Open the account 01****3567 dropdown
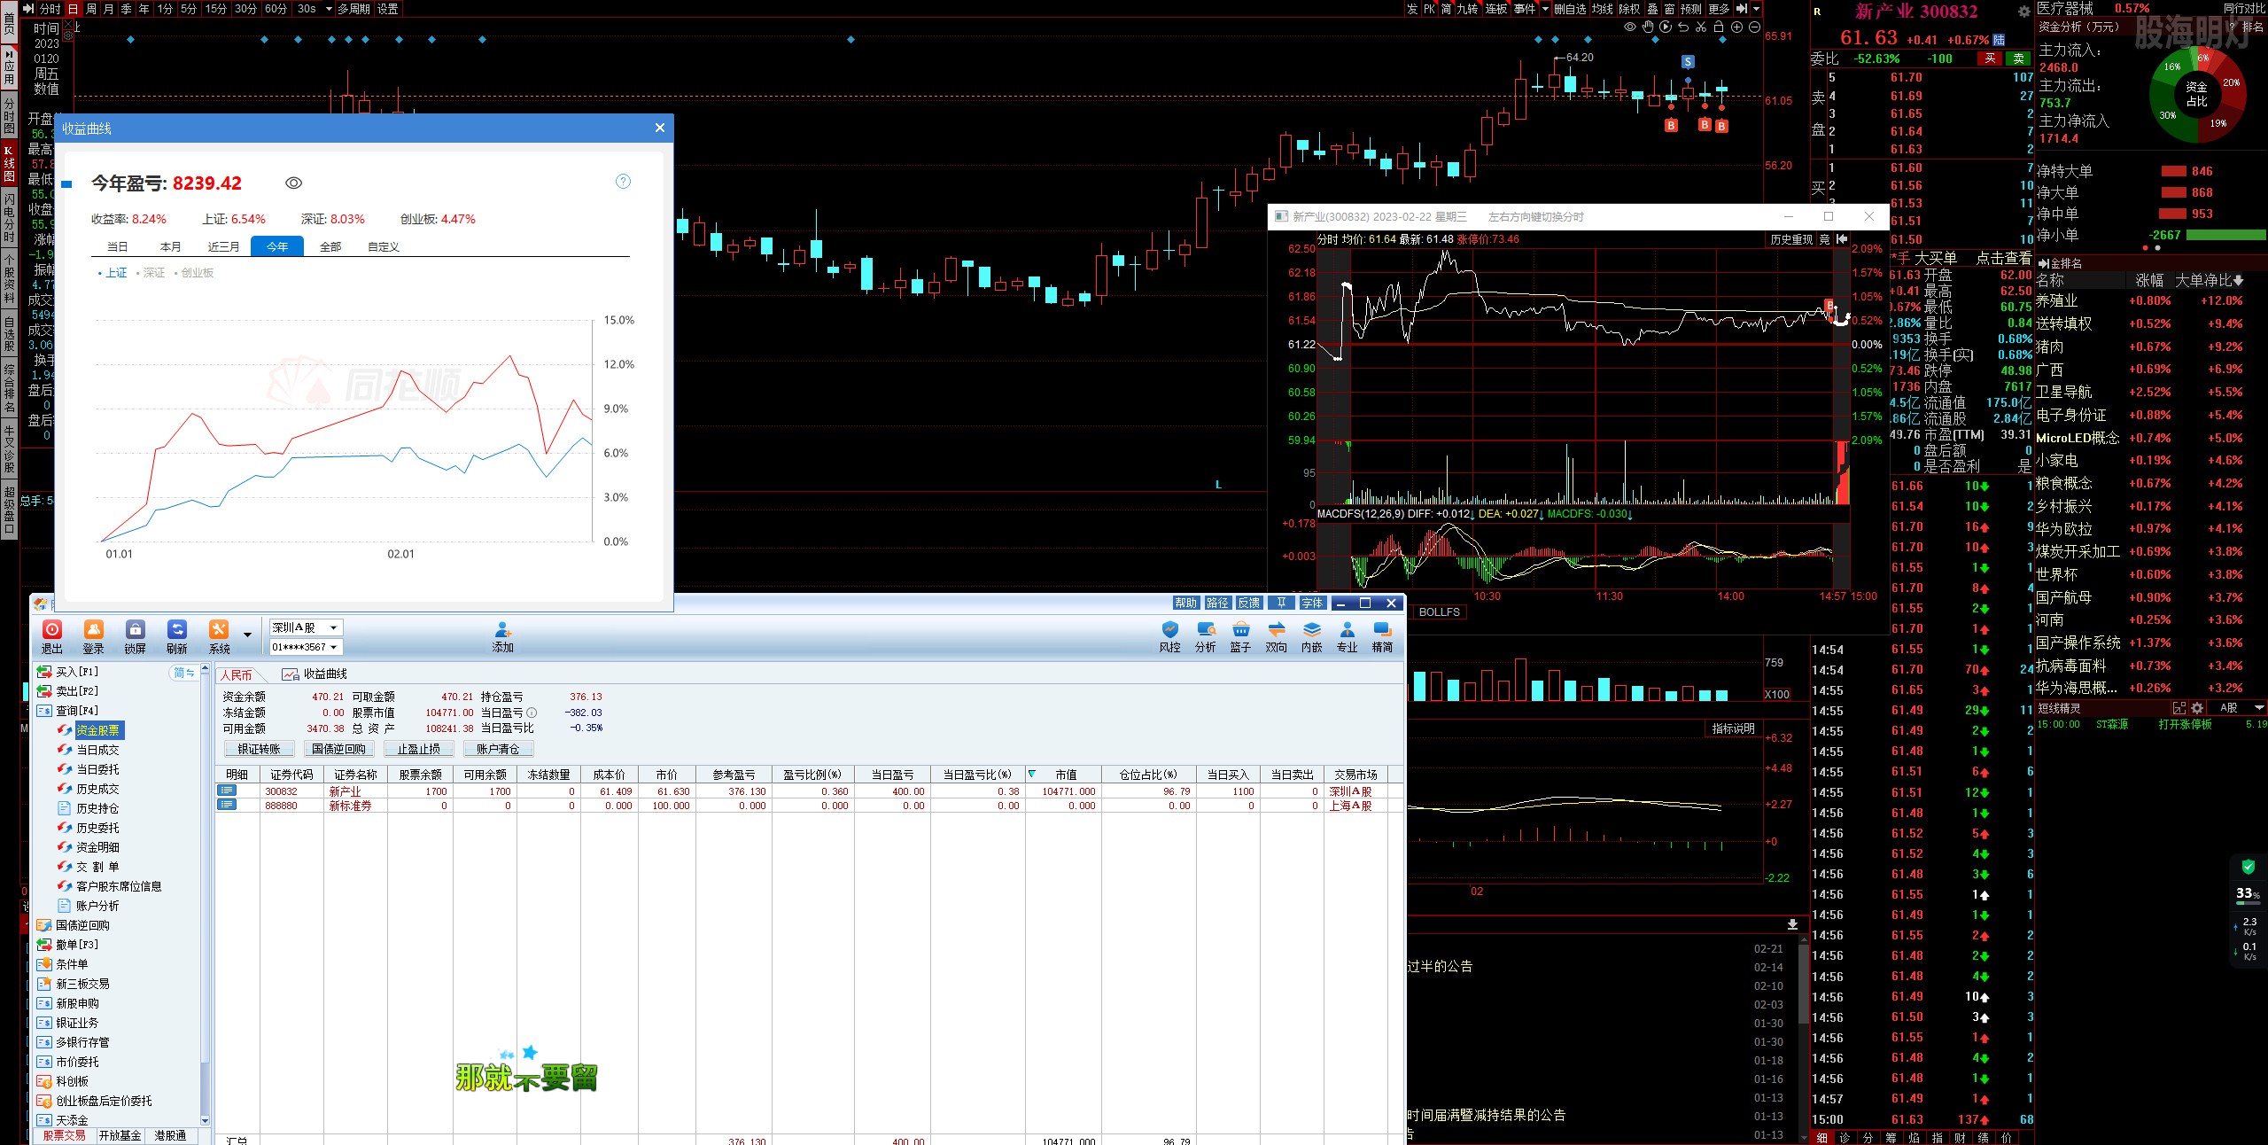This screenshot has width=2268, height=1145. pos(307,647)
